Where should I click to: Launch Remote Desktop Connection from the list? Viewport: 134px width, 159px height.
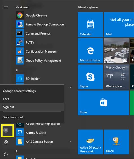click(x=45, y=24)
